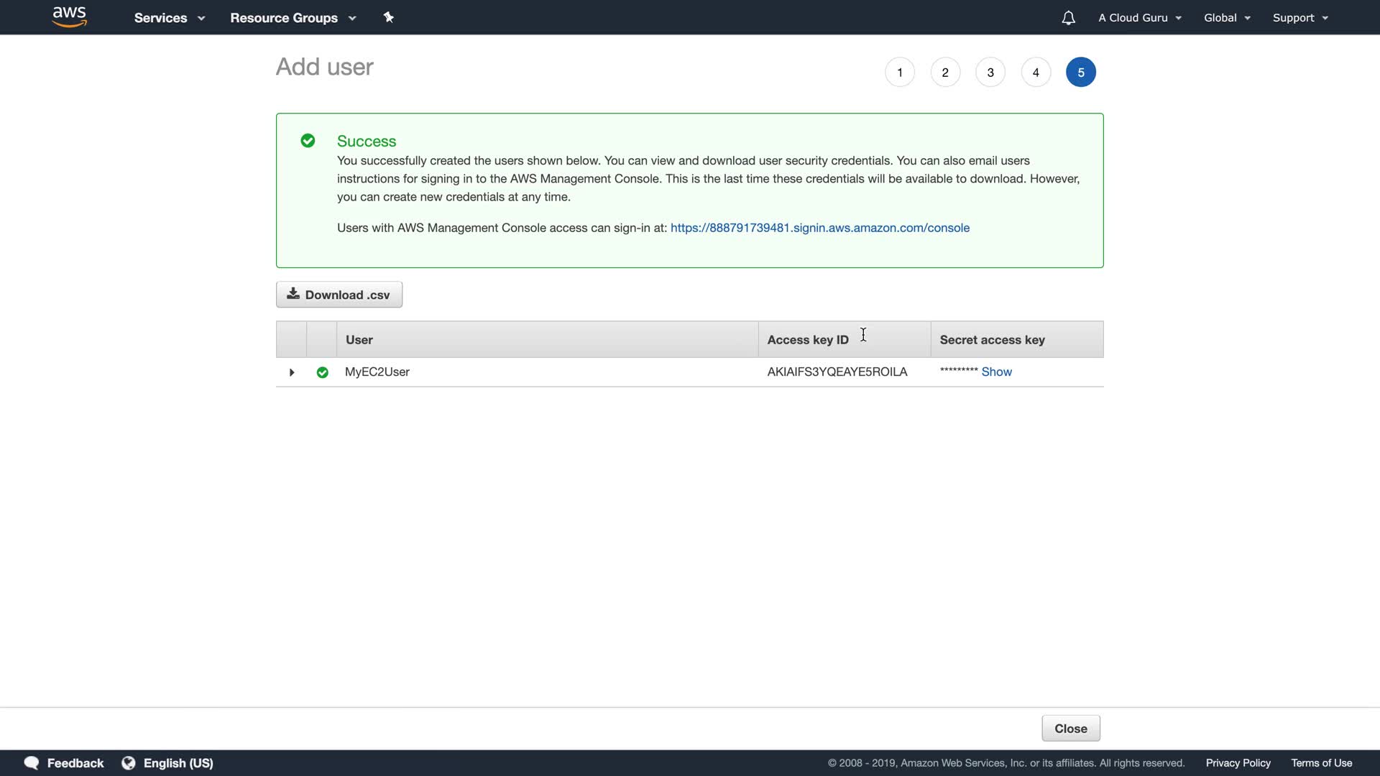Click the Feedback speech bubble icon
Screen dimensions: 1380x776
(31, 763)
